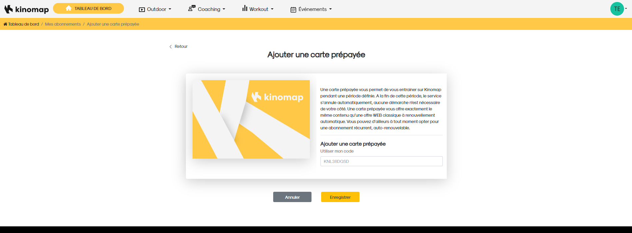This screenshot has width=632, height=233.
Task: Click the Kinomap logo in header
Action: click(x=26, y=9)
